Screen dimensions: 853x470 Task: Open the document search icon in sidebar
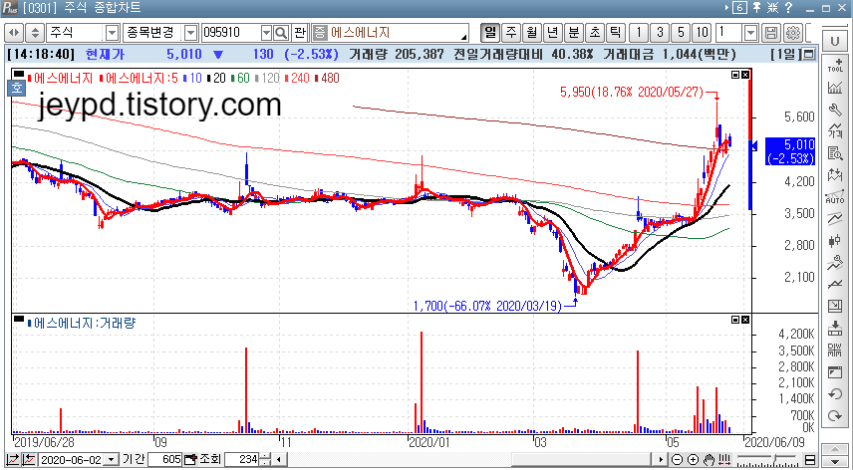coord(834,152)
